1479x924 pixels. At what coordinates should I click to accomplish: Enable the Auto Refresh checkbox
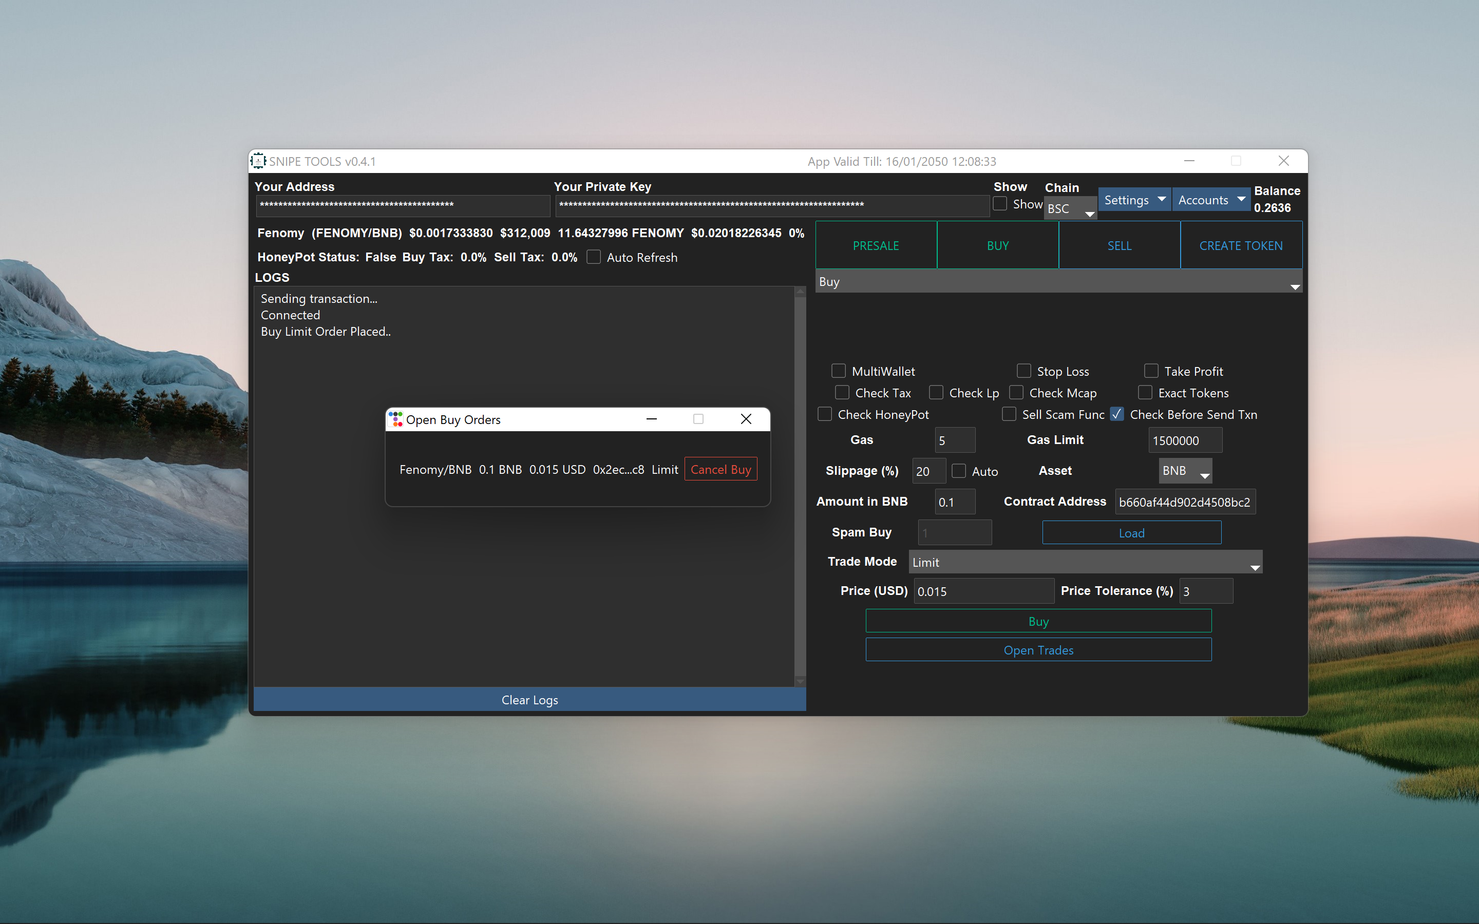click(594, 257)
